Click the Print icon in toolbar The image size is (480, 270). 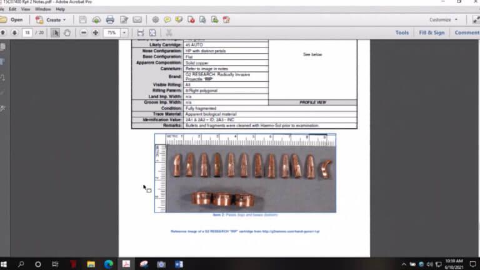coord(110,20)
